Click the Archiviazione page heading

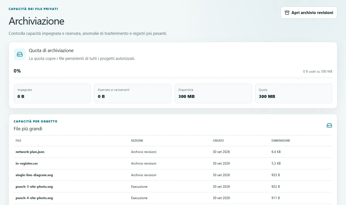click(36, 21)
